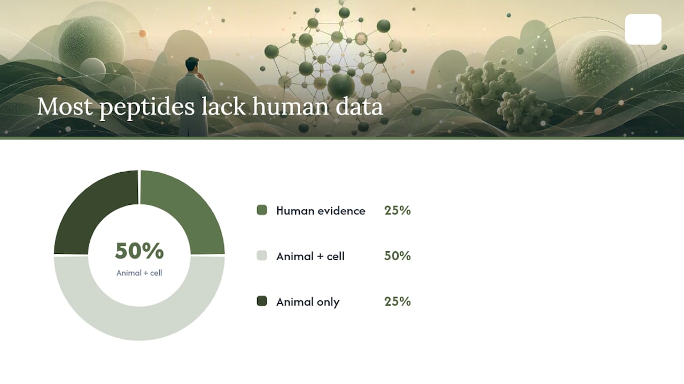Screen dimensions: 684x384
Task: Select the Animal + cell legend swatch
Action: (262, 256)
